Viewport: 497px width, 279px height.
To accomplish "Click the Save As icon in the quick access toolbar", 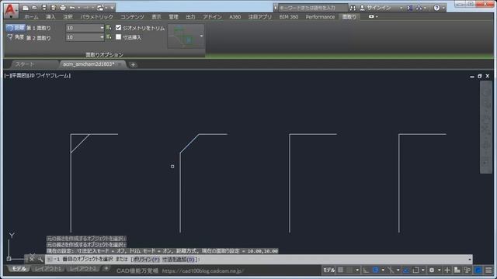I will click(x=54, y=8).
